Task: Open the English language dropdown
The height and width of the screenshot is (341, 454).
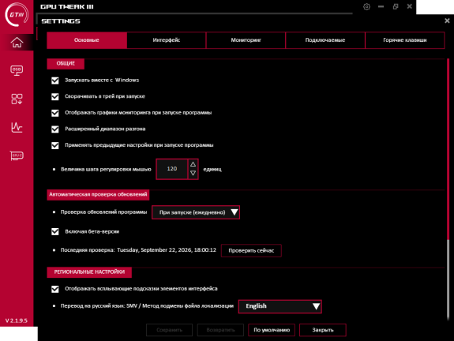Action: point(280,306)
